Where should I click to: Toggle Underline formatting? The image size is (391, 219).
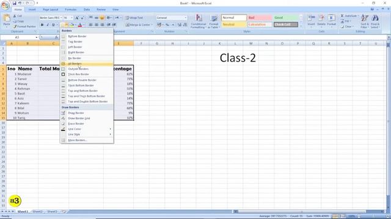point(53,25)
